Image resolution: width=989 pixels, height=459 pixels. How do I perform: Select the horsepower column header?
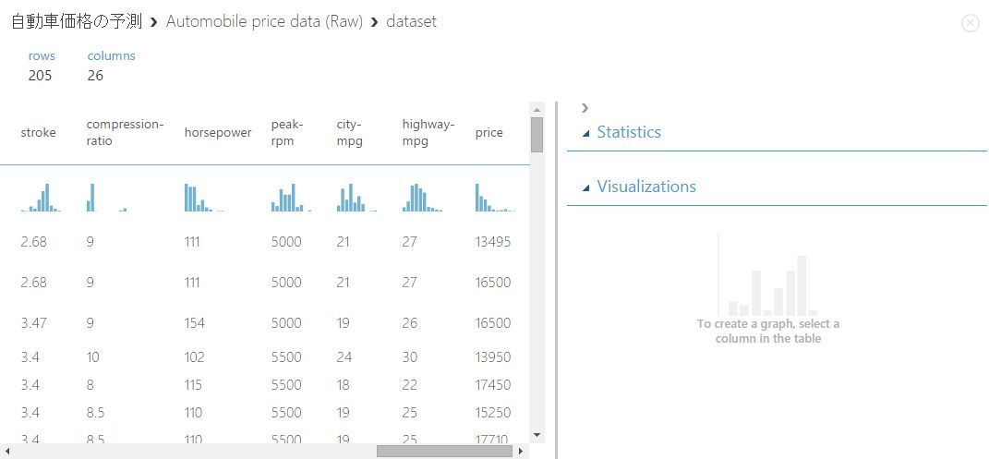pyautogui.click(x=218, y=132)
